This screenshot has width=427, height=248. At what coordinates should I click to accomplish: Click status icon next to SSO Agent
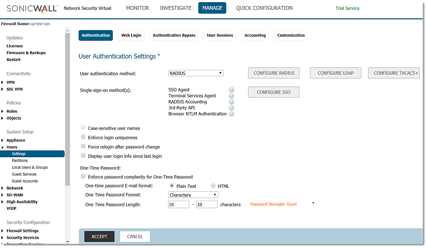click(231, 90)
